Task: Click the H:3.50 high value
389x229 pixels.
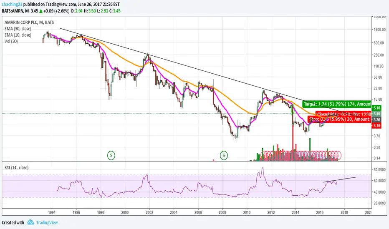Action: (90, 11)
